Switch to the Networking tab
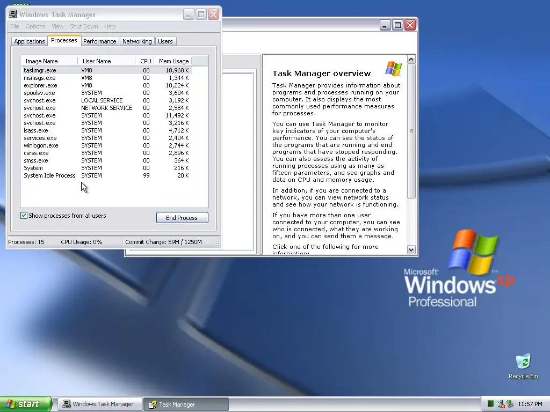Viewport: 550px width, 412px height. pyautogui.click(x=137, y=41)
